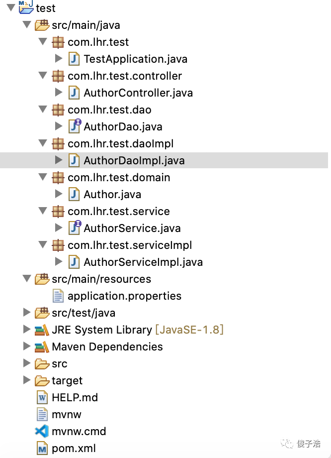Click the AuthorDao.java interface file icon
The image size is (331, 458).
(75, 126)
